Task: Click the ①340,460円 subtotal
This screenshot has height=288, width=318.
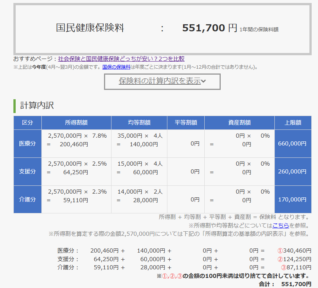Action: click(x=294, y=251)
